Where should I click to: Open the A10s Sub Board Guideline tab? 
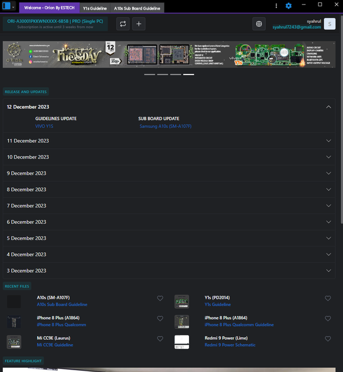137,8
